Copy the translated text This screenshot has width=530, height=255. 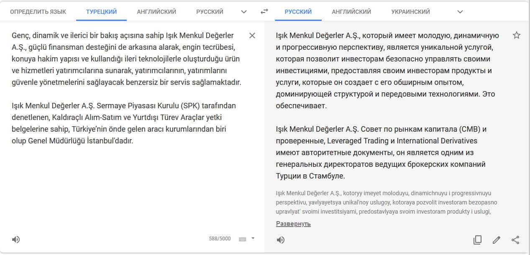477,240
